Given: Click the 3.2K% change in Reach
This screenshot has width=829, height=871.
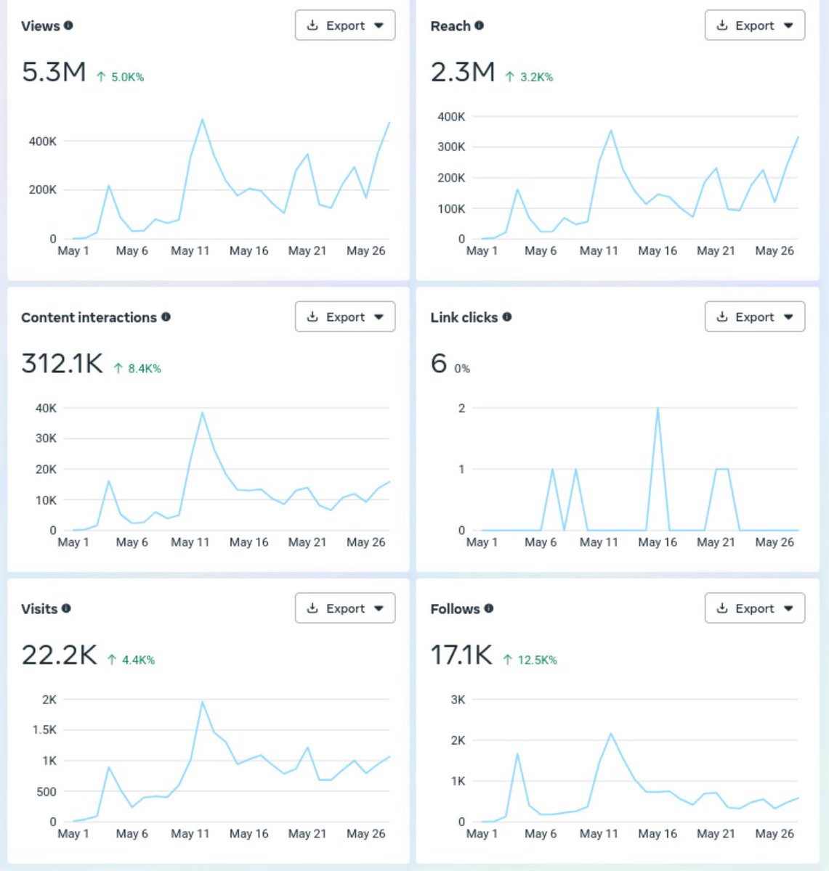Looking at the screenshot, I should point(530,77).
